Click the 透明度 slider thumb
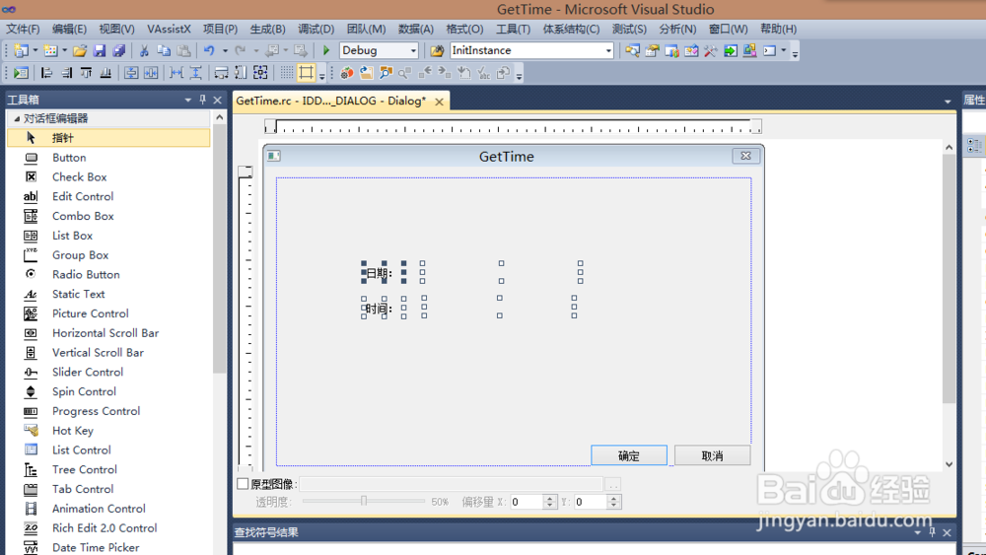 coord(364,501)
